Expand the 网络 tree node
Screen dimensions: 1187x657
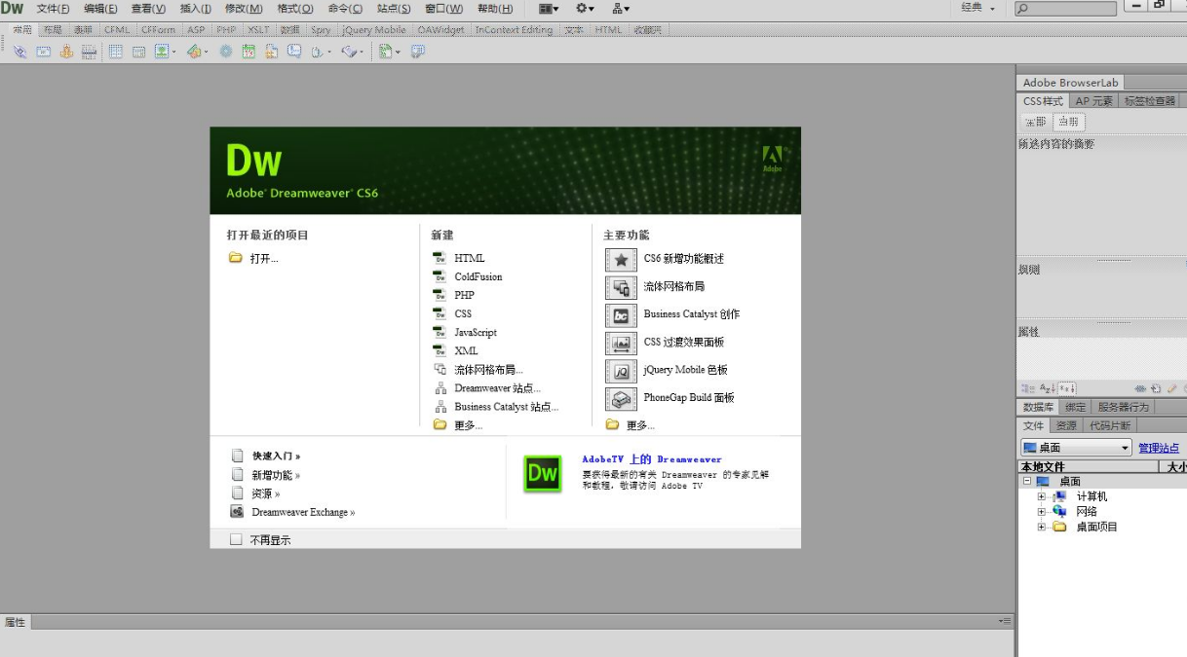[1041, 511]
